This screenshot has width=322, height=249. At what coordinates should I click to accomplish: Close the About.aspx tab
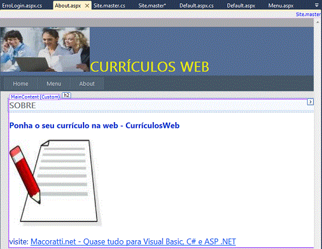coord(87,6)
